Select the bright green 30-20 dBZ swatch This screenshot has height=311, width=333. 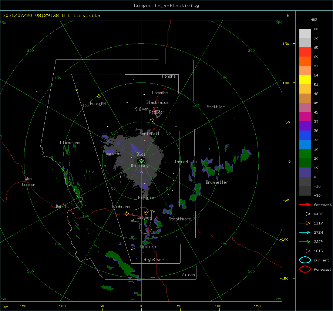click(305, 154)
